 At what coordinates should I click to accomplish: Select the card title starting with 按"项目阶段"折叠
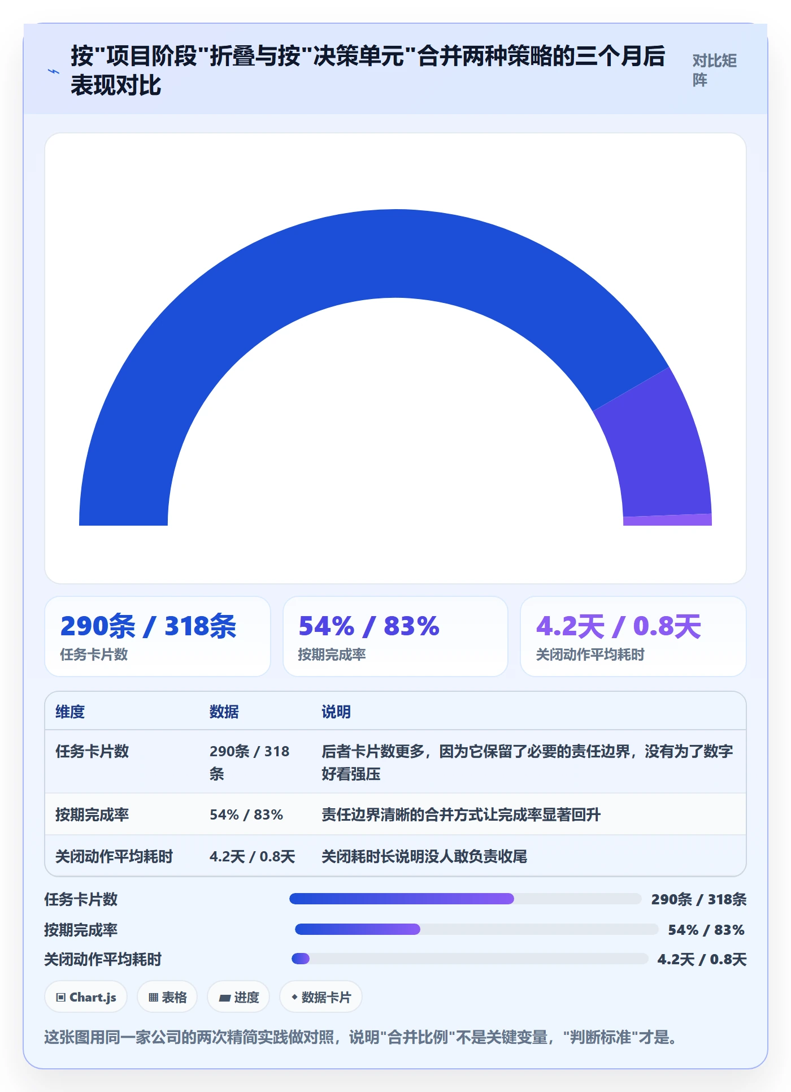tap(367, 71)
